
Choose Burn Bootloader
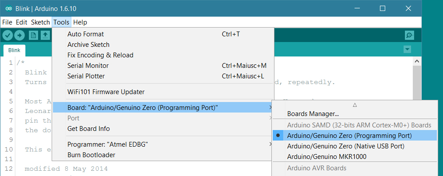(x=163, y=155)
